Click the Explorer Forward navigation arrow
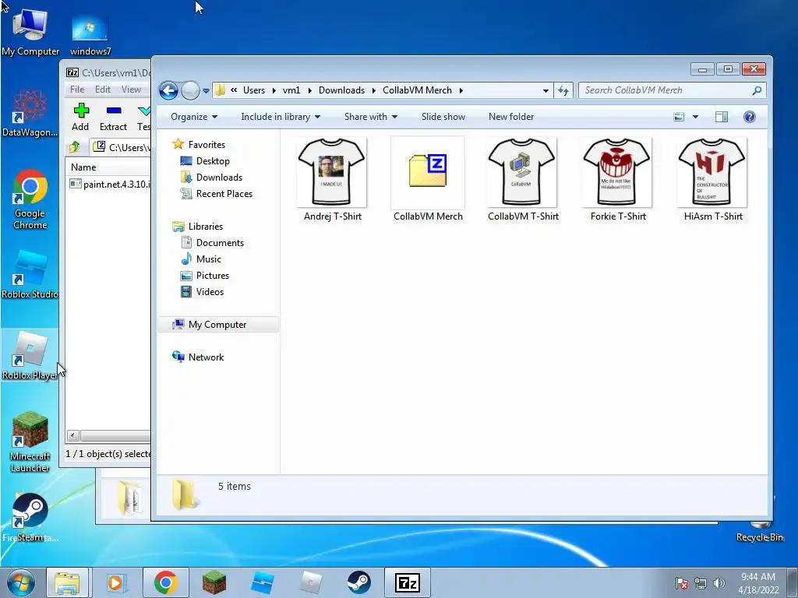The image size is (798, 598). pos(190,91)
